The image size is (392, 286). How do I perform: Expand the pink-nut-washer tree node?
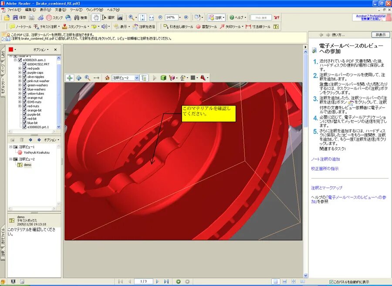pyautogui.click(x=20, y=81)
